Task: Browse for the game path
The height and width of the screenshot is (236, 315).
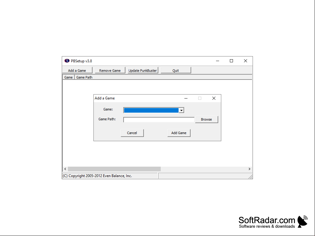Action: coord(207,119)
